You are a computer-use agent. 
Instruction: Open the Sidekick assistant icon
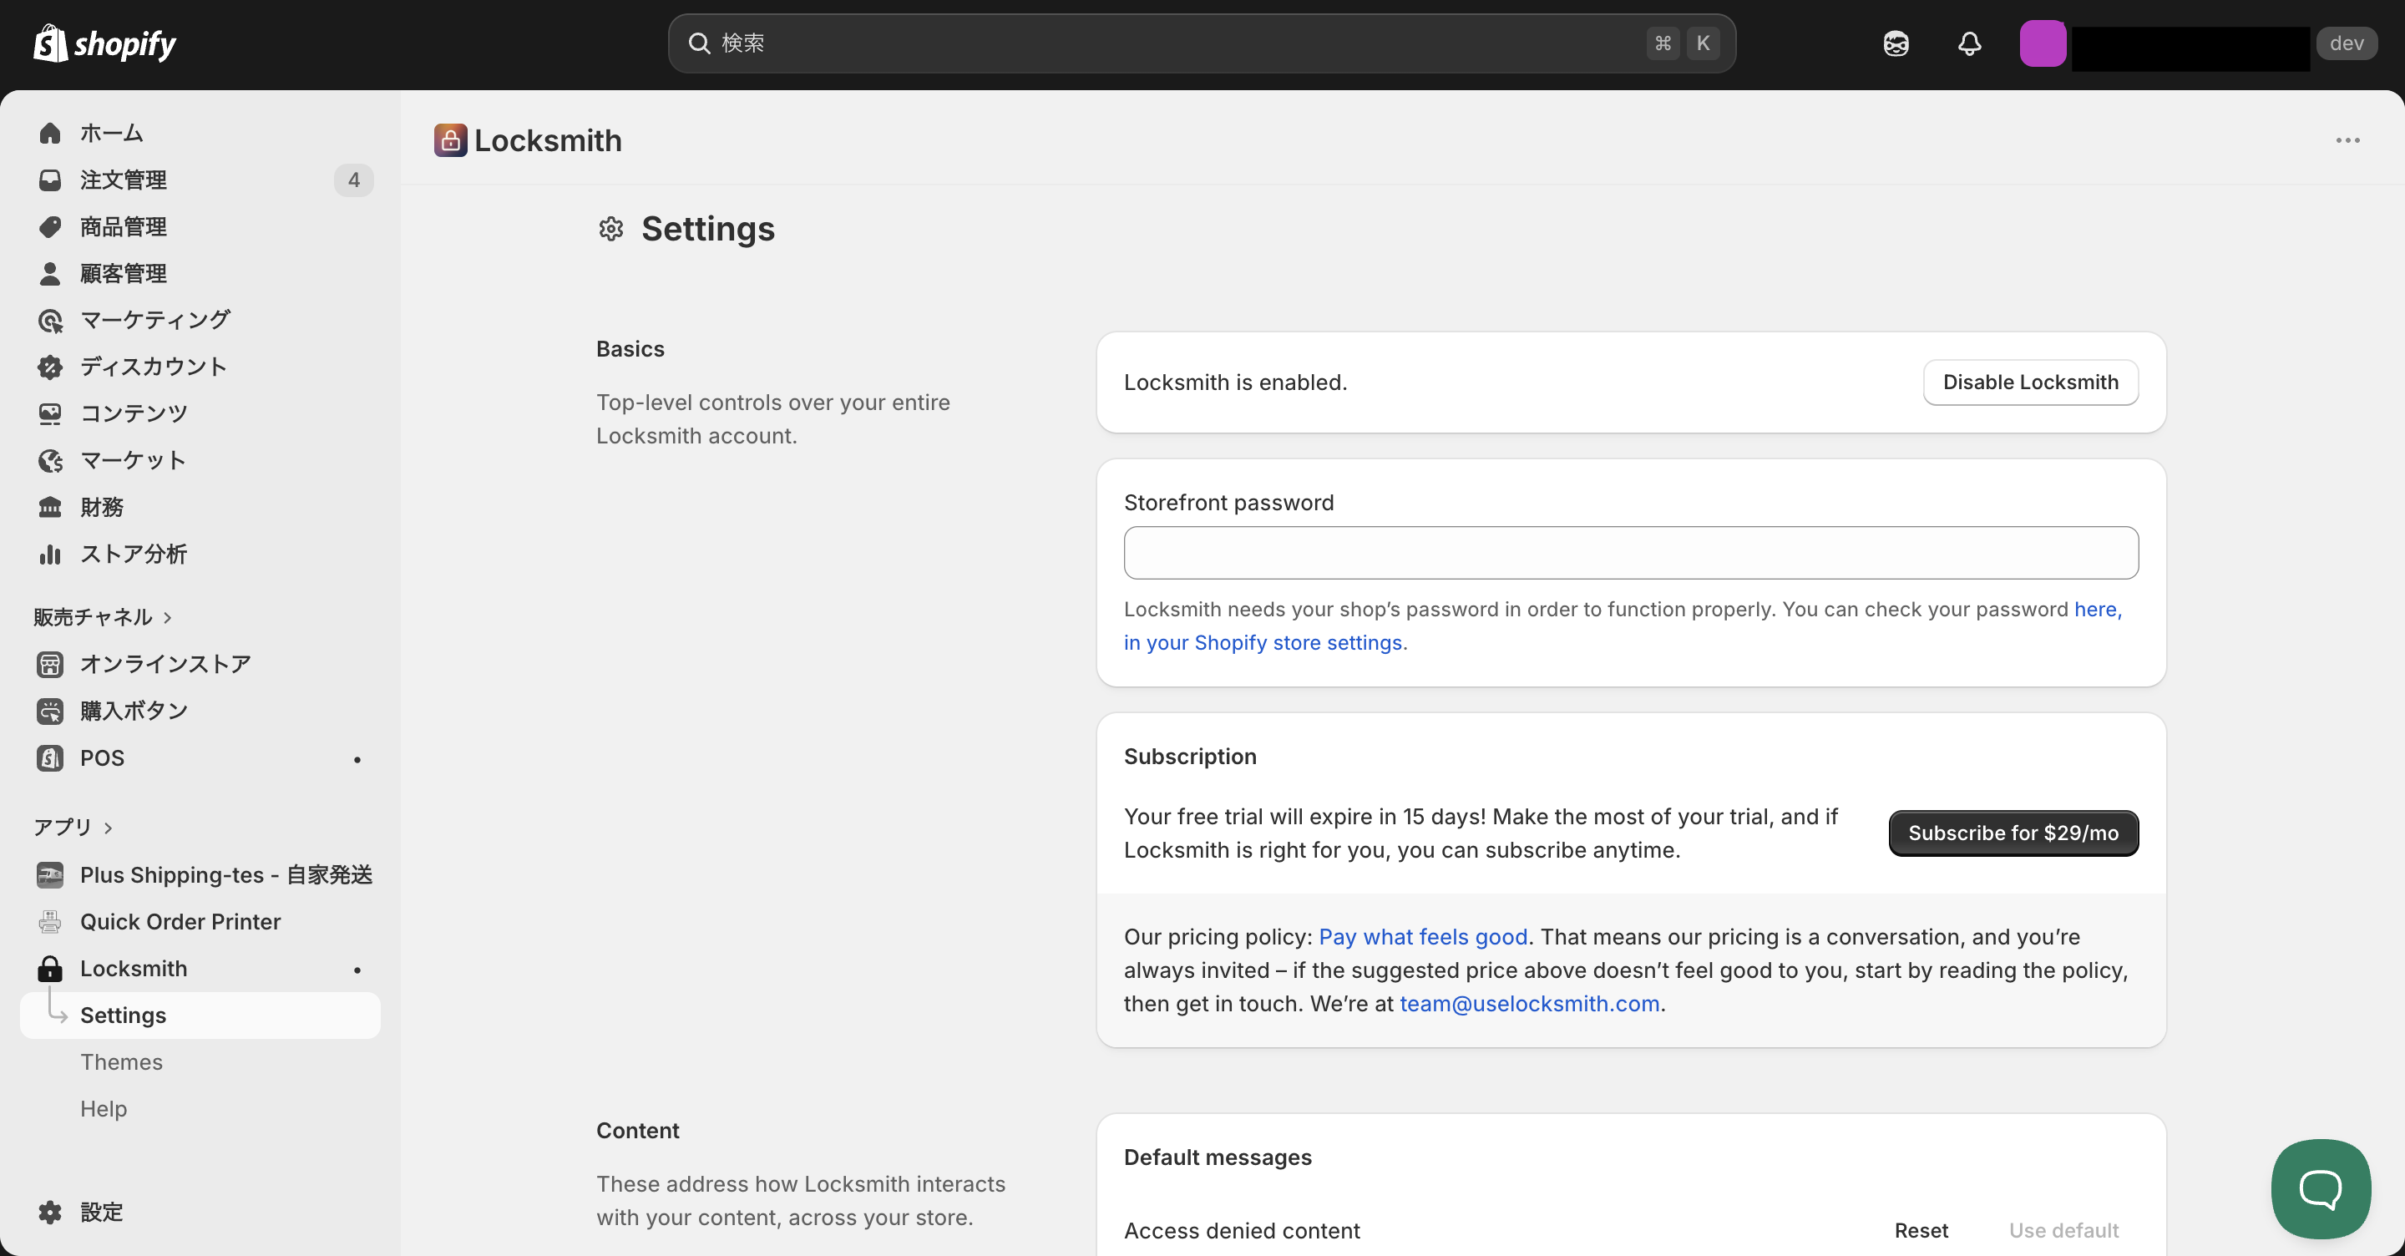(1896, 43)
